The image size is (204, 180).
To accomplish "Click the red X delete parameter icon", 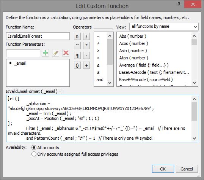I will point(66,53).
